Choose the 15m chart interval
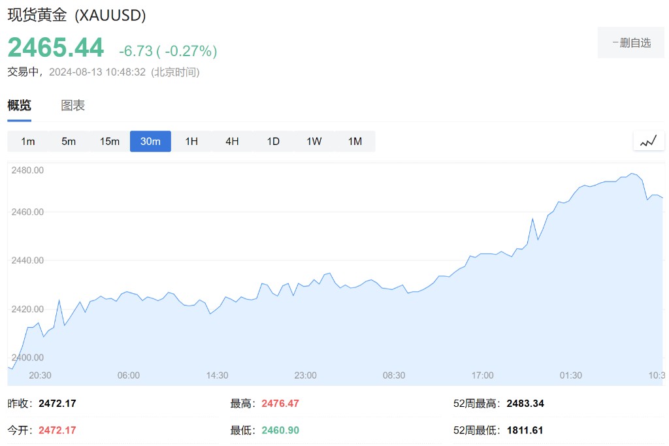This screenshot has width=669, height=446. click(x=110, y=141)
